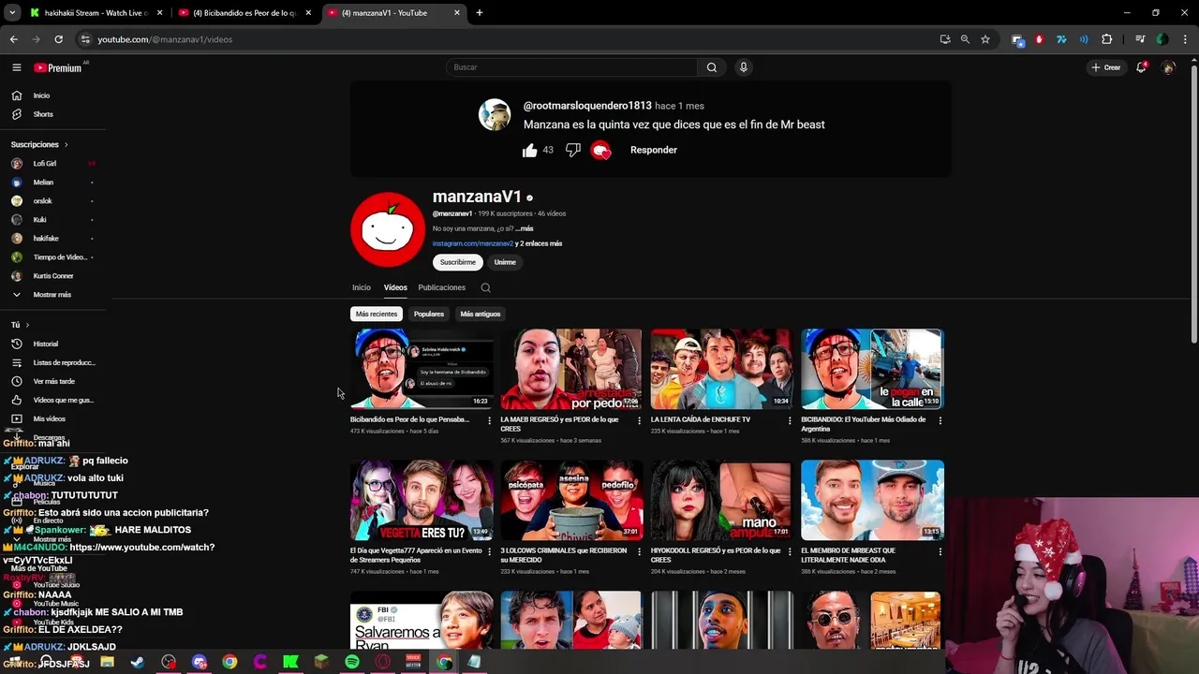Open File Explorer from the taskbar
1199x674 pixels.
(107, 662)
